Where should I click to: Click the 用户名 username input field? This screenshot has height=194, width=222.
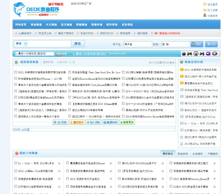(x=138, y=44)
